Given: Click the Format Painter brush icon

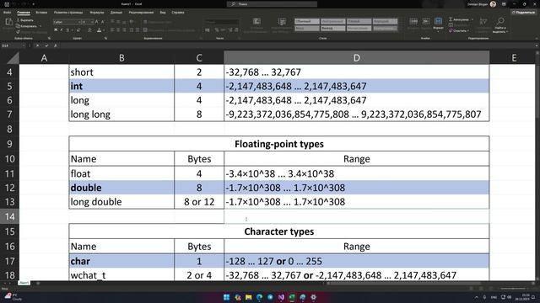Looking at the screenshot, I should [19, 32].
